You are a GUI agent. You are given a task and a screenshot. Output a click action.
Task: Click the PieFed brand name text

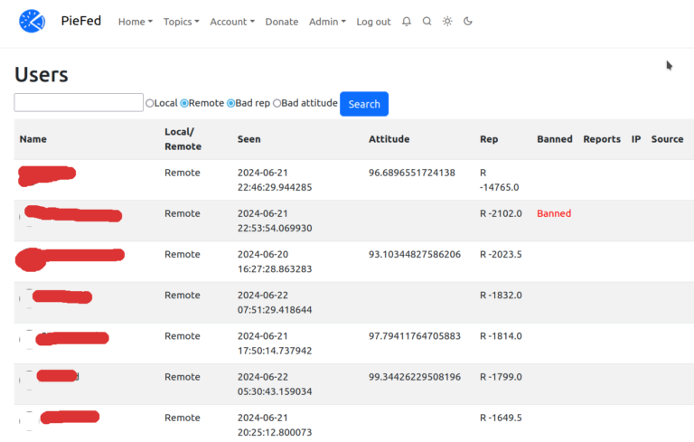click(80, 21)
